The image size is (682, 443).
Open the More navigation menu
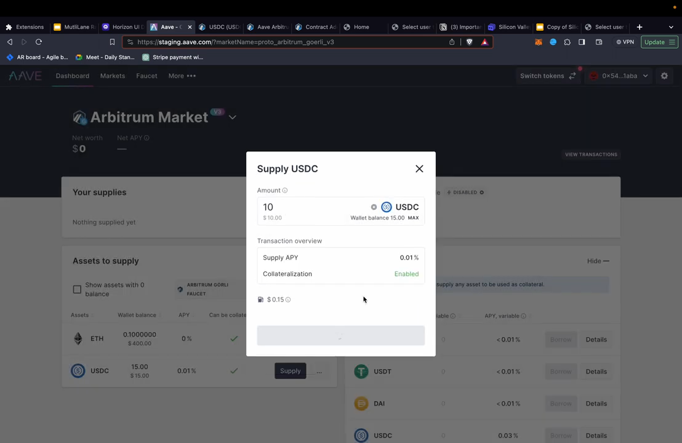coord(182,76)
